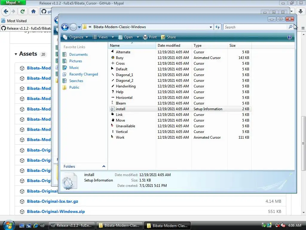This screenshot has height=230, width=306.
Task: Click the Open toolbar button
Action: click(x=126, y=37)
